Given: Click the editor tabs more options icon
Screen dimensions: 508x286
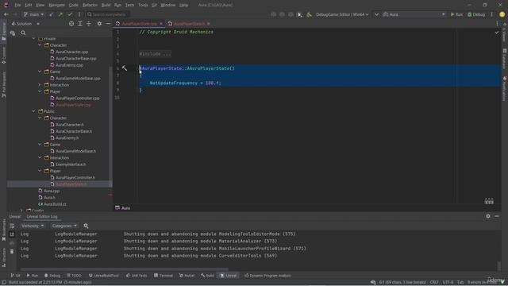Looking at the screenshot, I should pos(497,24).
